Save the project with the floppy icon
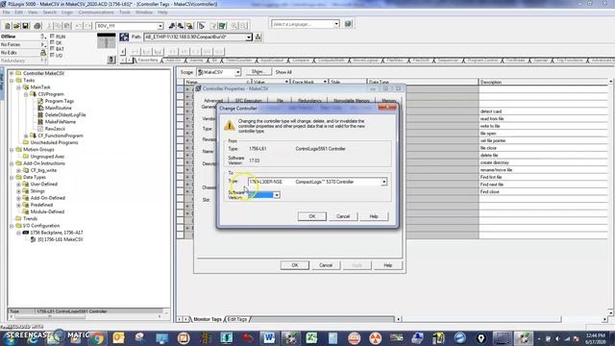Screen dimensions: 615x346 (x=26, y=26)
